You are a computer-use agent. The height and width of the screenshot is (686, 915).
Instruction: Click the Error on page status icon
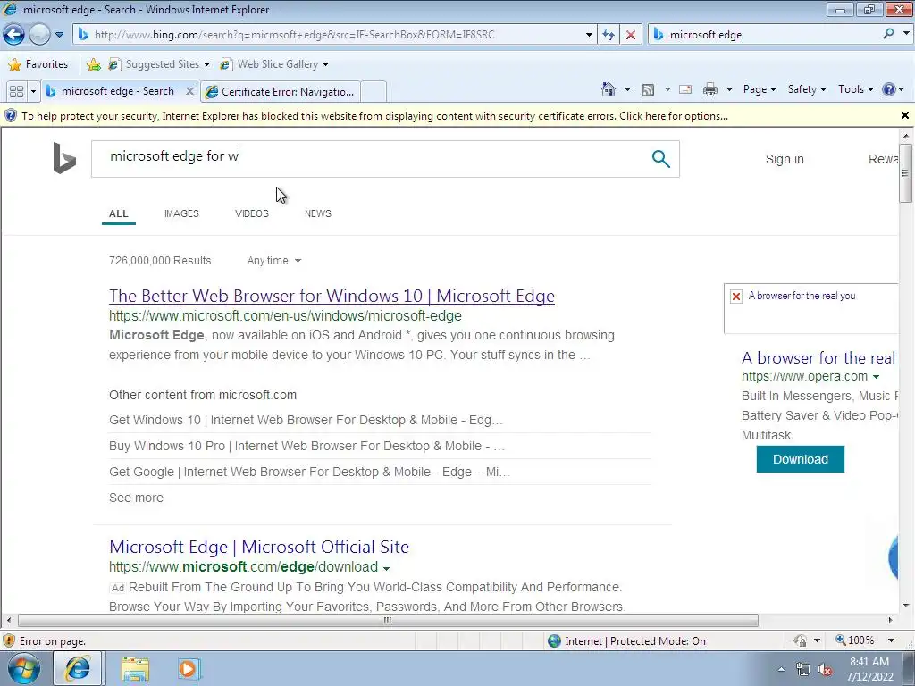[x=9, y=641]
